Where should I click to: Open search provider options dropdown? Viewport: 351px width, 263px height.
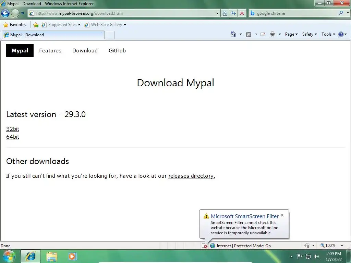(x=348, y=13)
